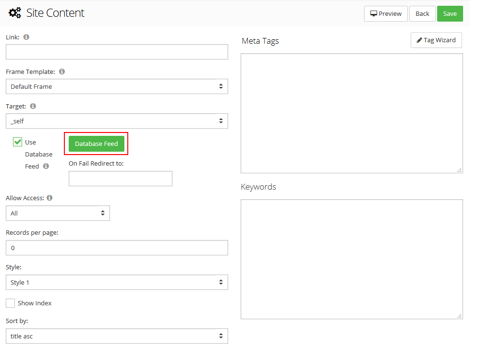This screenshot has height=349, width=477.
Task: Click the Use Database Feed info icon
Action: point(46,166)
